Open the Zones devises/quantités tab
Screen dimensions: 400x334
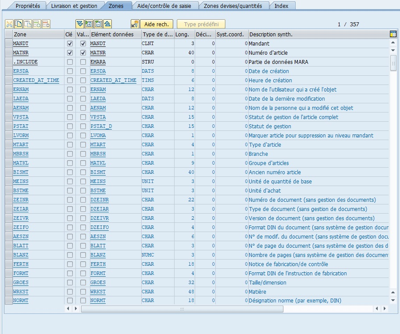233,6
